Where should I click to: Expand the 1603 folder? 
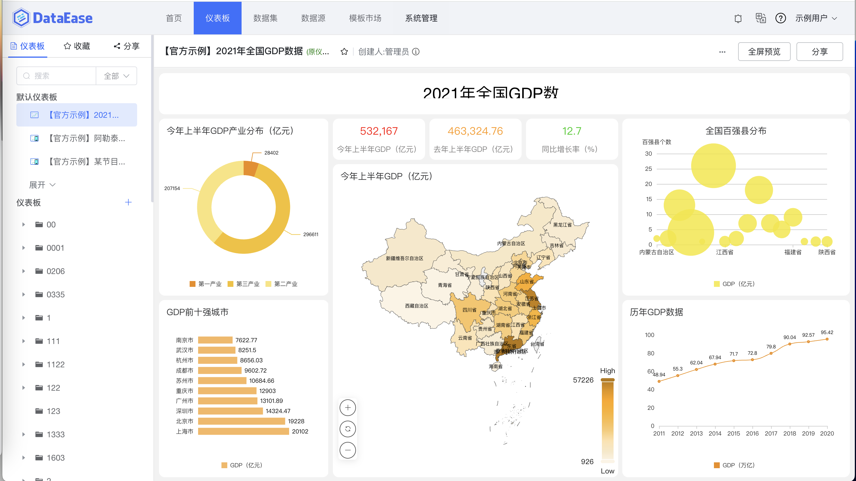pyautogui.click(x=24, y=457)
